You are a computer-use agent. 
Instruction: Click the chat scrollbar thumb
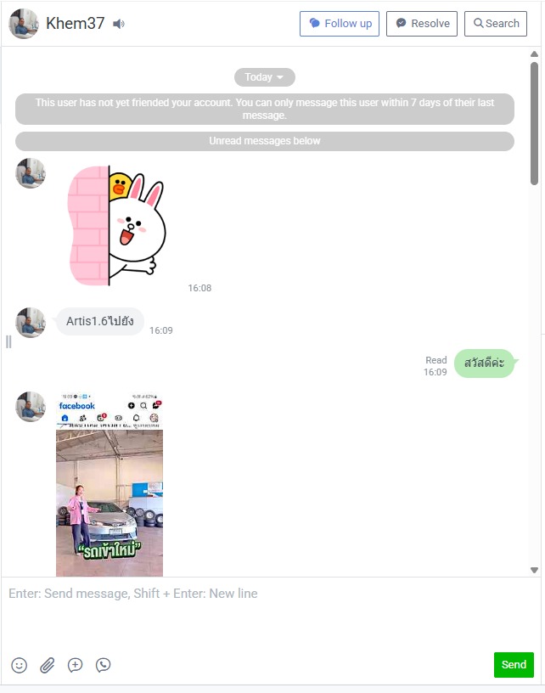click(x=535, y=123)
